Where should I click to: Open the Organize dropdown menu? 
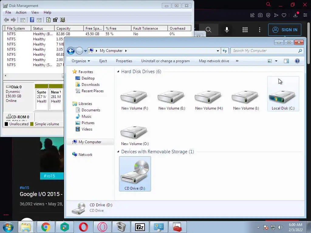pyautogui.click(x=81, y=61)
